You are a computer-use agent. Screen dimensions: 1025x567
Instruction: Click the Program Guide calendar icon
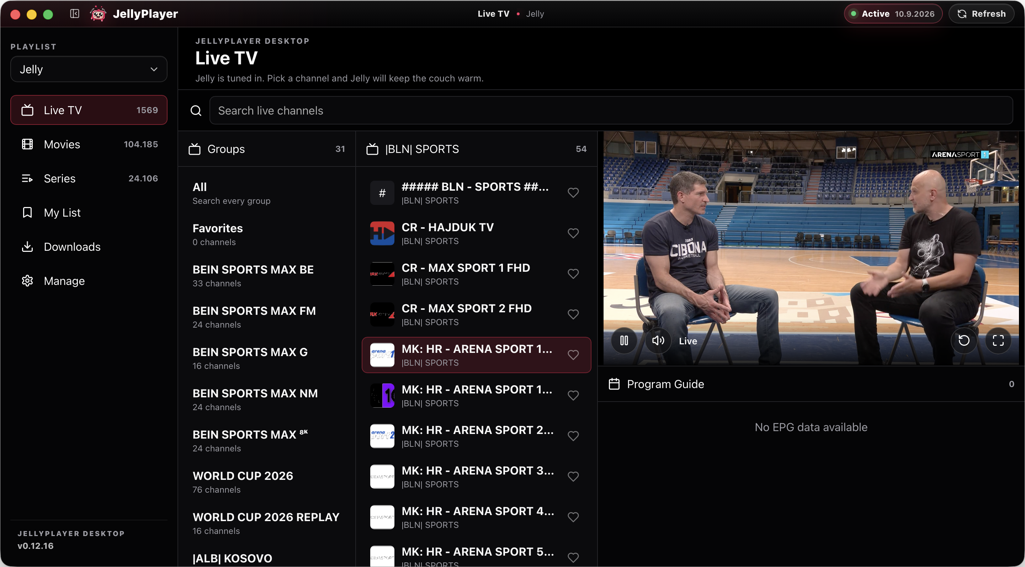coord(614,384)
